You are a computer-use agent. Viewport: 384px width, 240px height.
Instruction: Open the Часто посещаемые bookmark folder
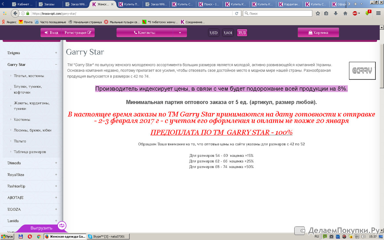[50, 22]
